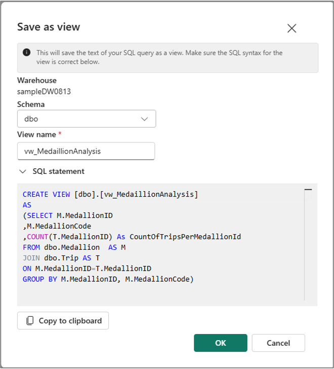Place cursor on the CREATE VIEW line

(110, 194)
